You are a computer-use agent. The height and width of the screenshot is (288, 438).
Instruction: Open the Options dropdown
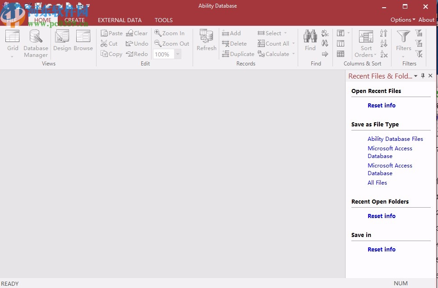[x=402, y=20]
